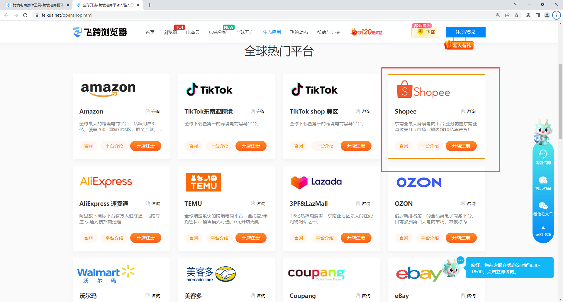Open Chrome three-dot menu
The image size is (563, 302).
point(556,15)
